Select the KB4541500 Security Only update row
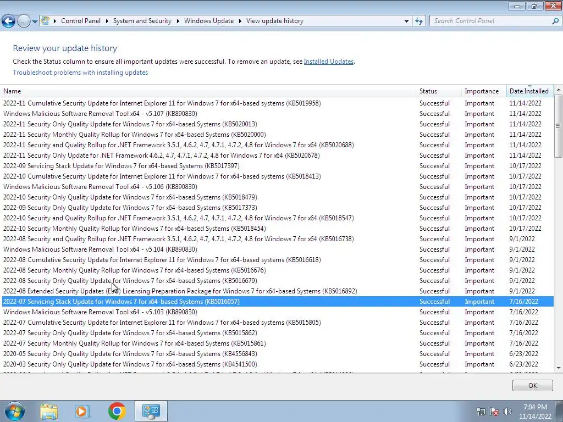Image resolution: width=563 pixels, height=422 pixels. (x=277, y=364)
